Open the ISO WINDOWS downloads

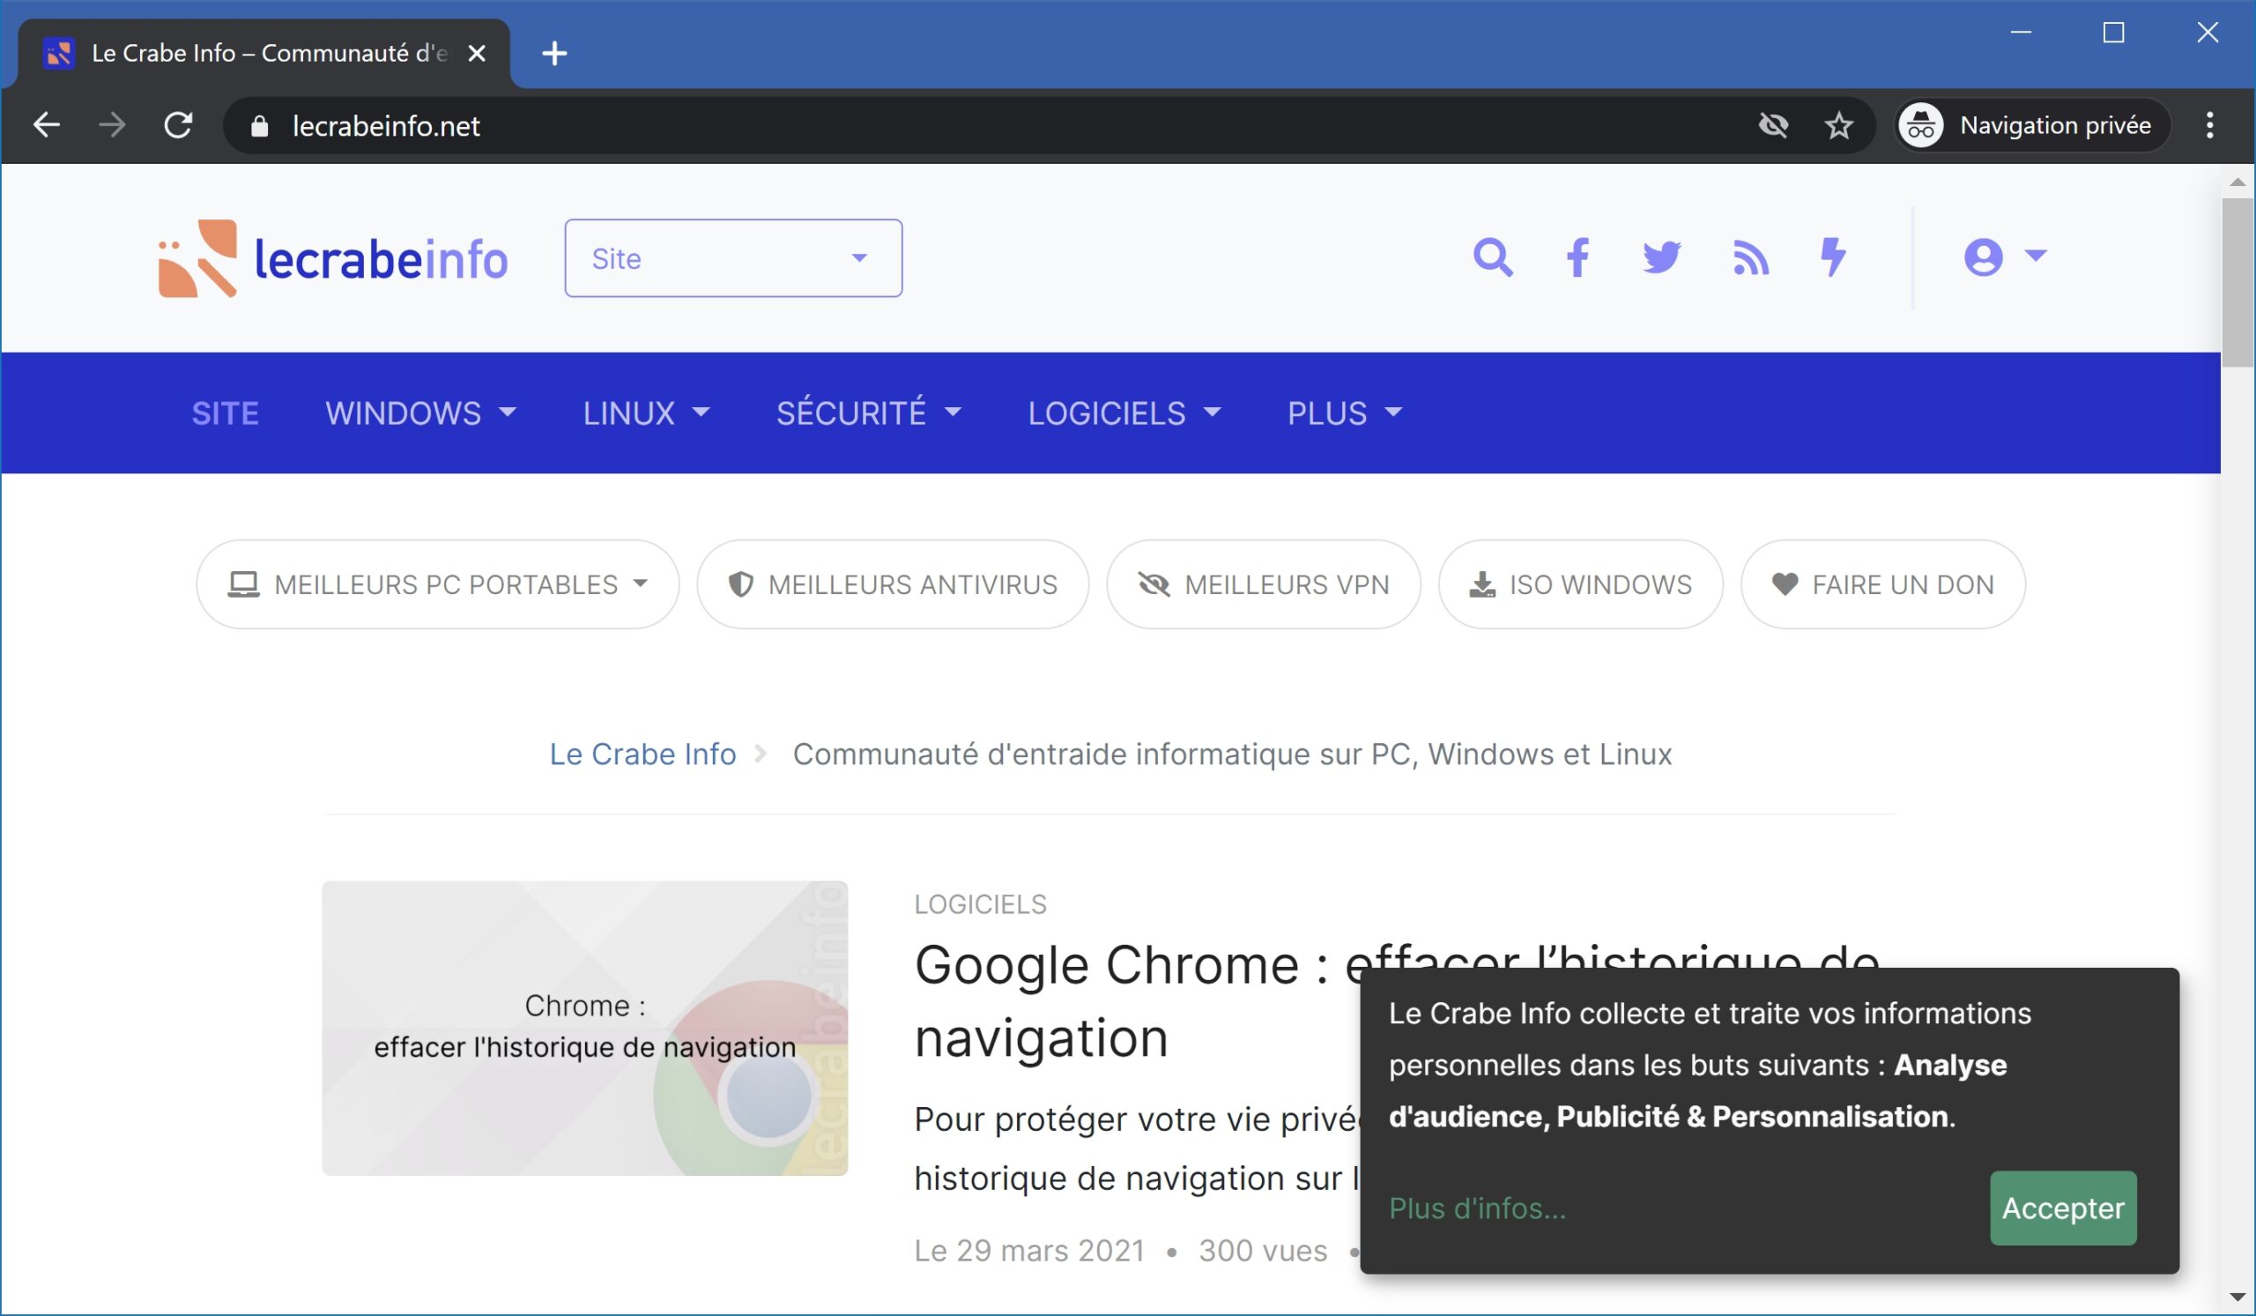(1580, 584)
